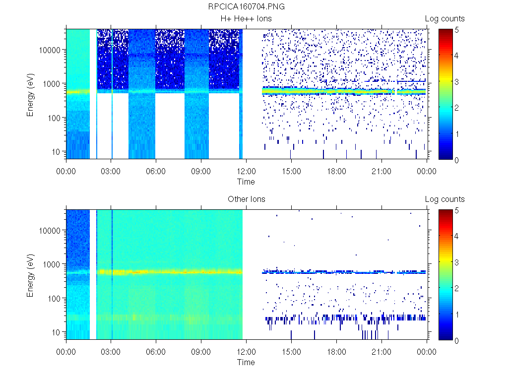
Task: Click the value 0 on Other Ions colorbar
Action: click(x=457, y=341)
